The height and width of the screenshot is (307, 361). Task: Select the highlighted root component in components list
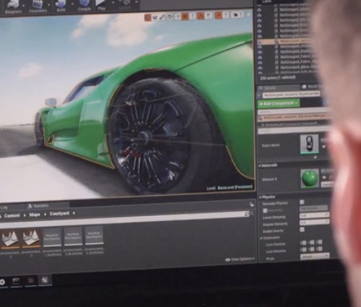tap(294, 118)
